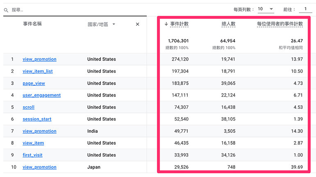Sort by 每位使用者的事件計數 column header
Image resolution: width=316 pixels, height=177 pixels.
coord(280,24)
